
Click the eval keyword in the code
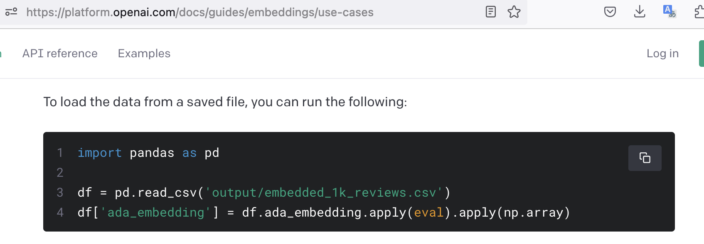pyautogui.click(x=429, y=212)
